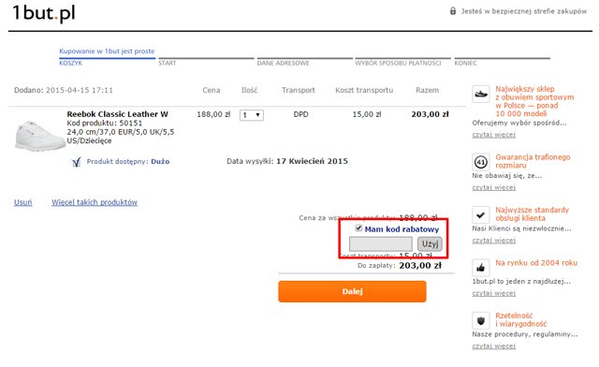Click czytaj więcej under Gwarancja trafionego rozmiaru
Screen dimensions: 599x367
(x=493, y=187)
